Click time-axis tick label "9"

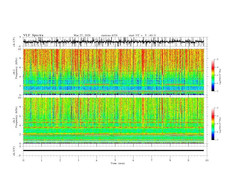(x=188, y=160)
